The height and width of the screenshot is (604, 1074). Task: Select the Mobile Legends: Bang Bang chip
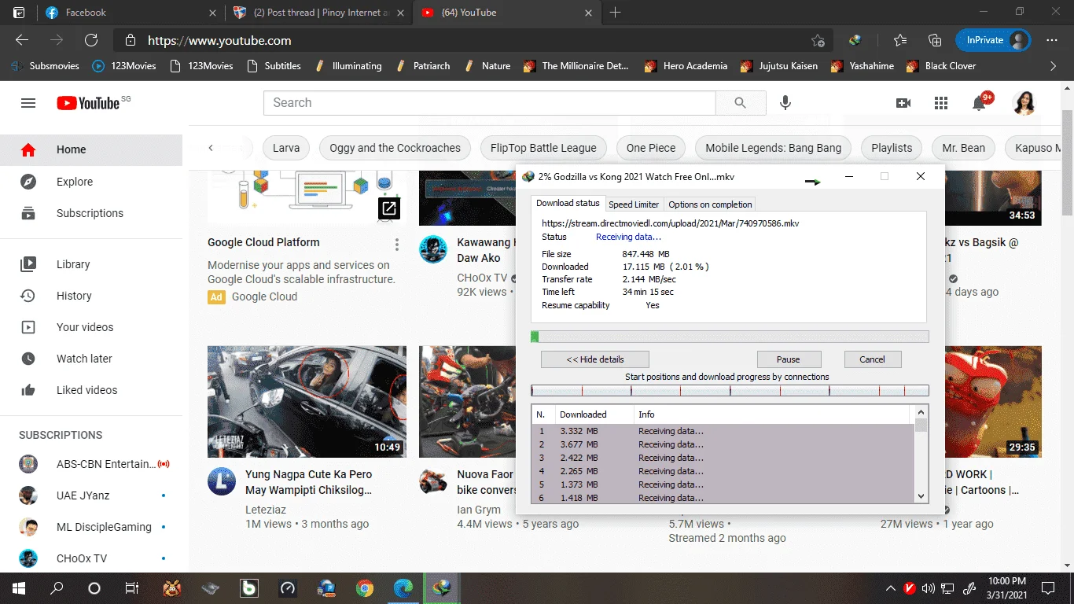pos(773,148)
